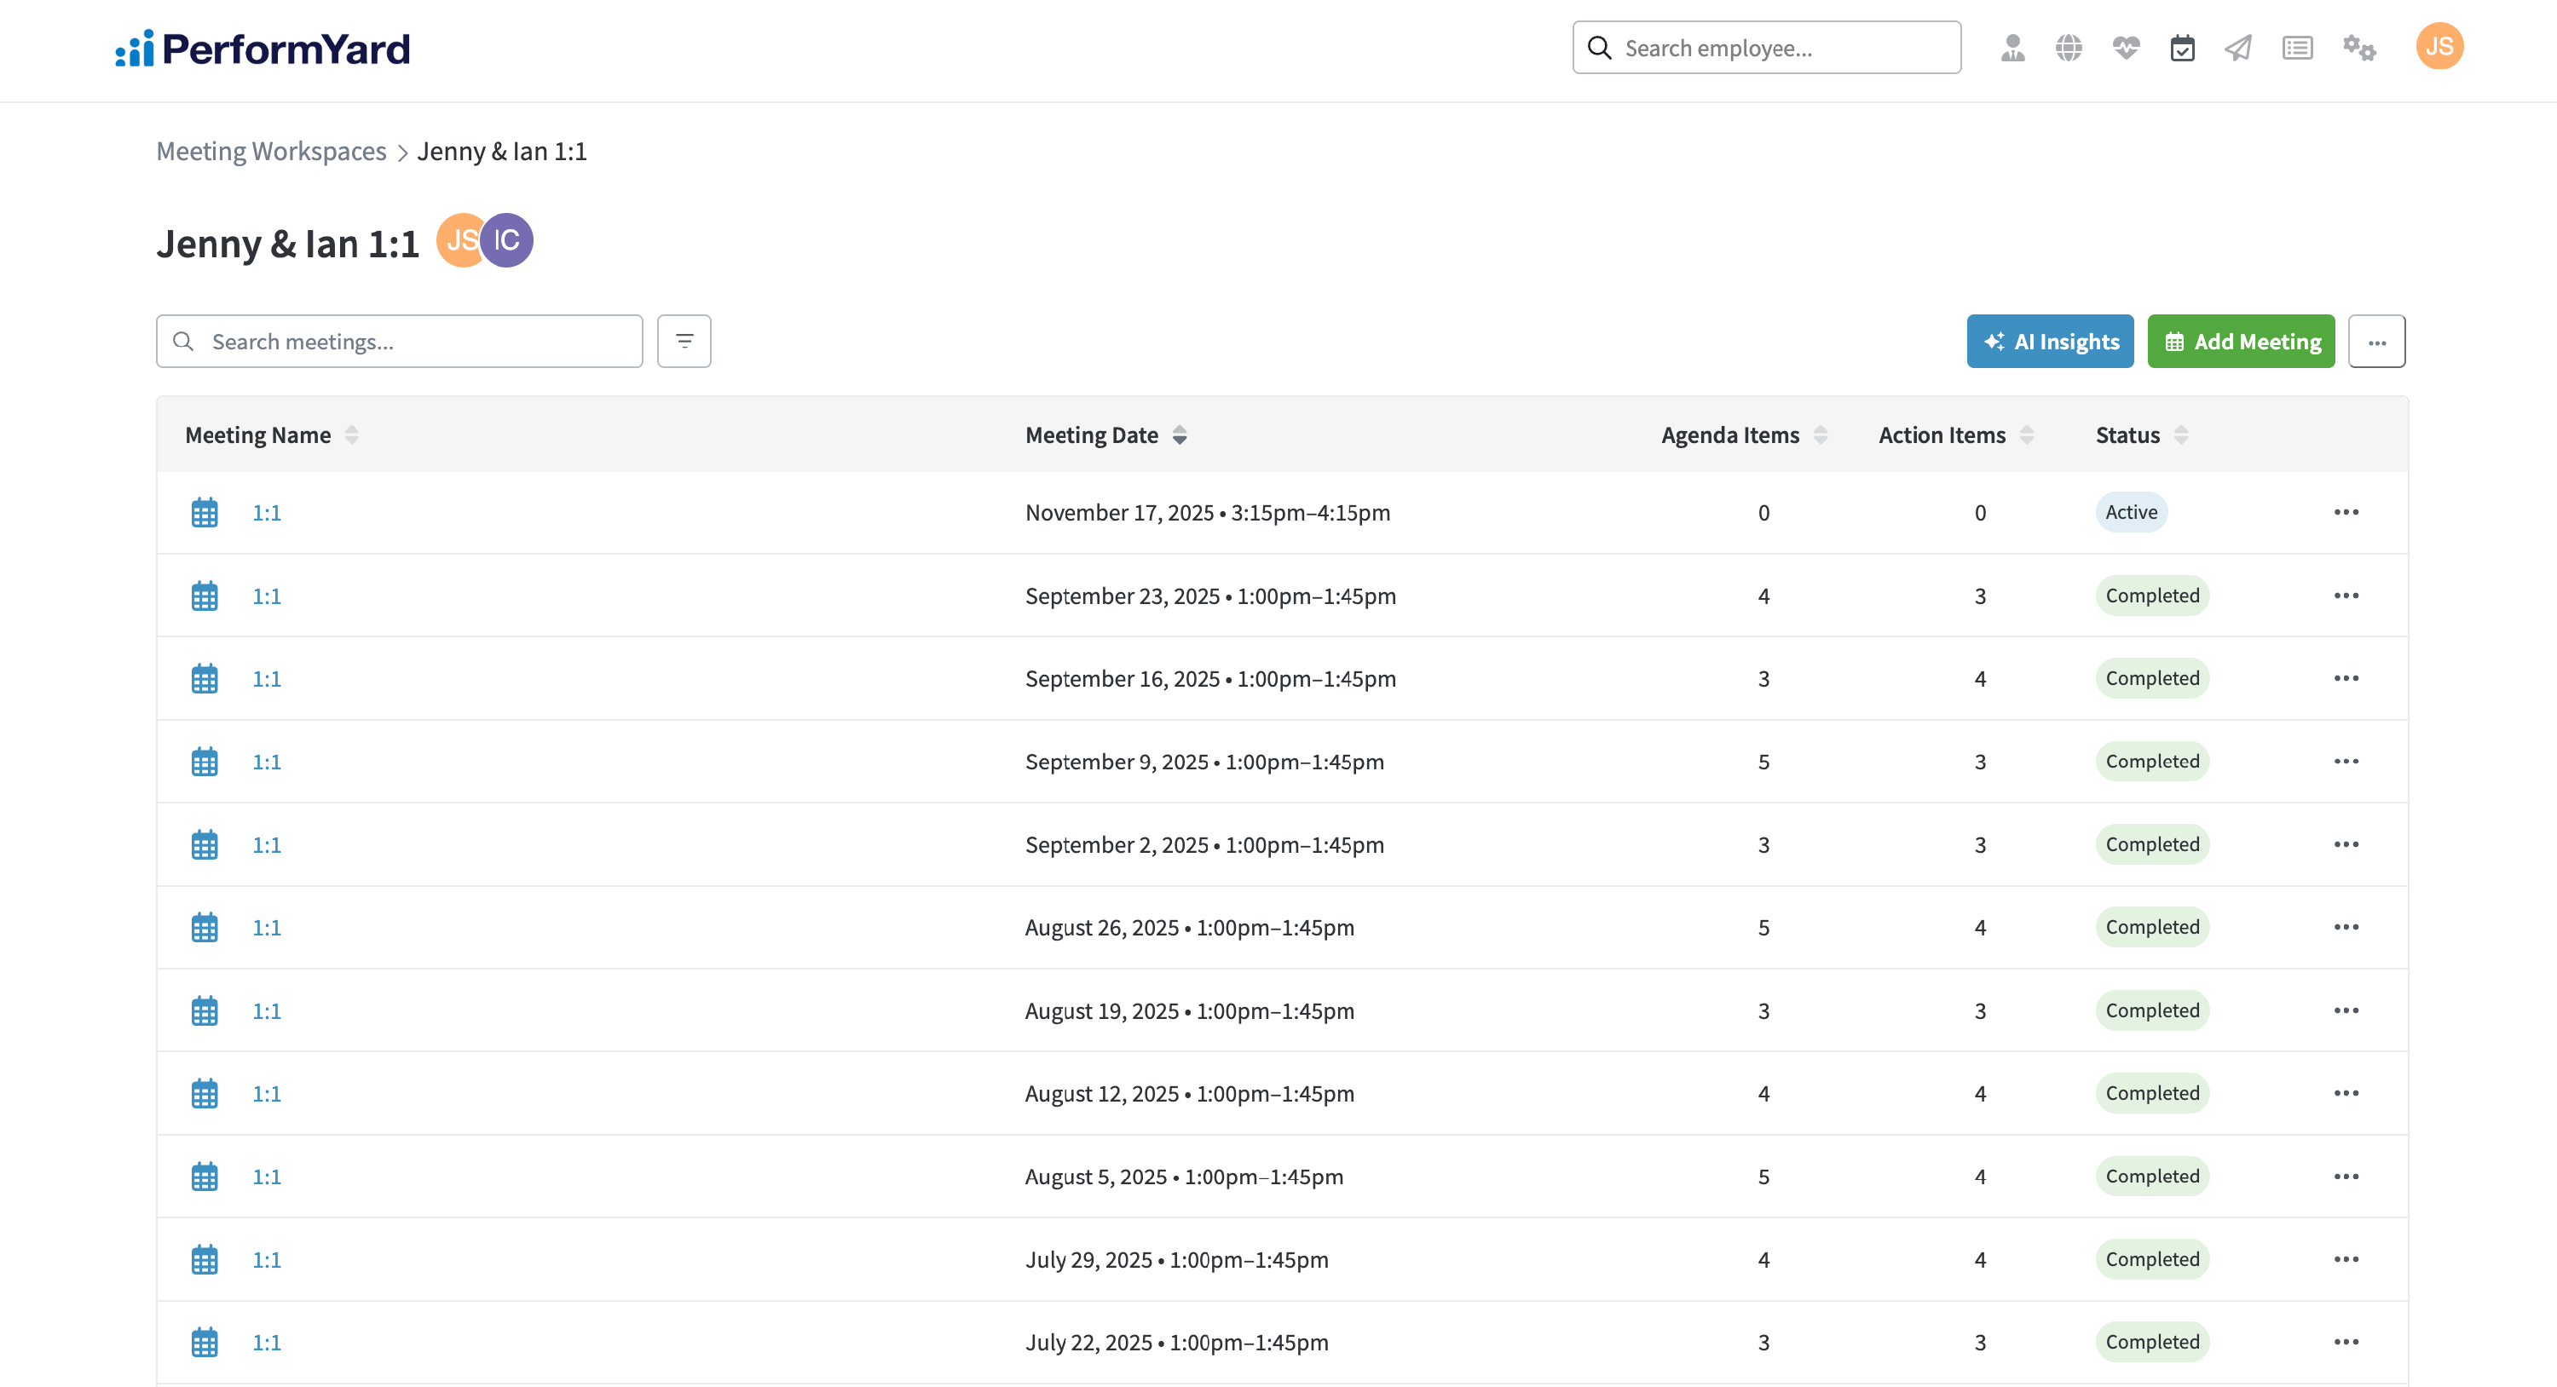
Task: Click calendar icon of November 17 meeting
Action: pos(205,513)
